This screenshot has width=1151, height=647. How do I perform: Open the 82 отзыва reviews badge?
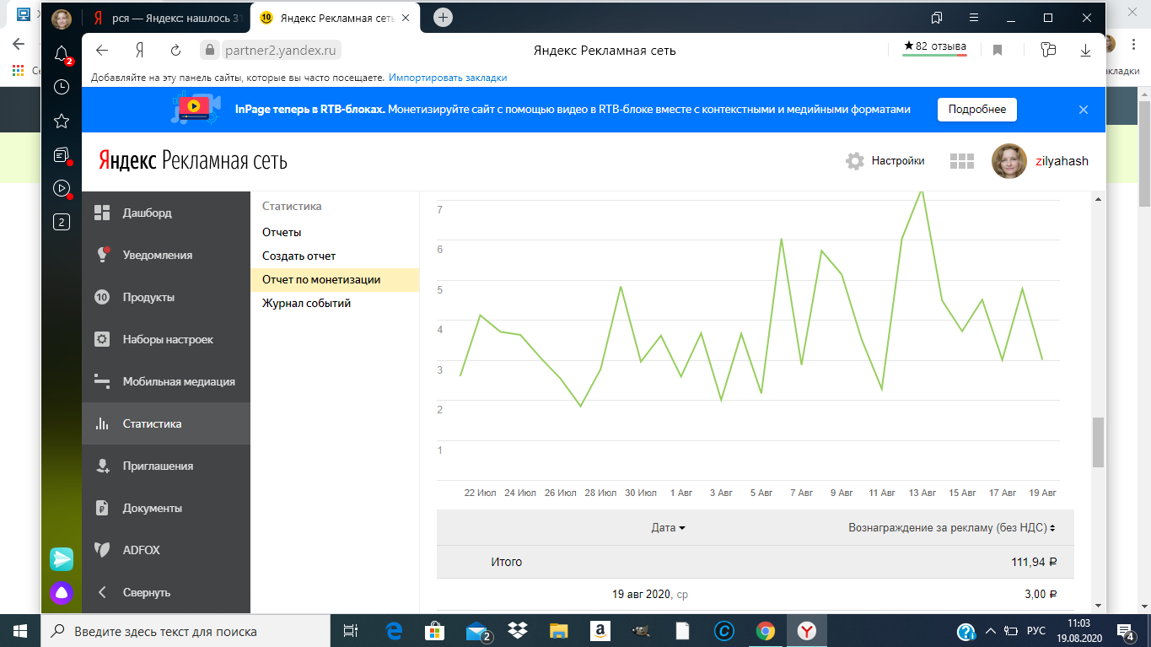coord(934,47)
